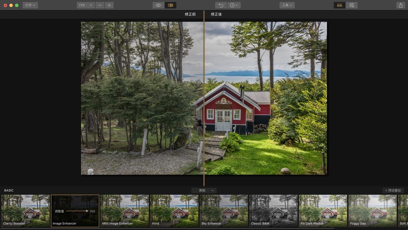Click the 100 amount value
Image resolution: width=408 pixels, height=230 pixels.
92,211
